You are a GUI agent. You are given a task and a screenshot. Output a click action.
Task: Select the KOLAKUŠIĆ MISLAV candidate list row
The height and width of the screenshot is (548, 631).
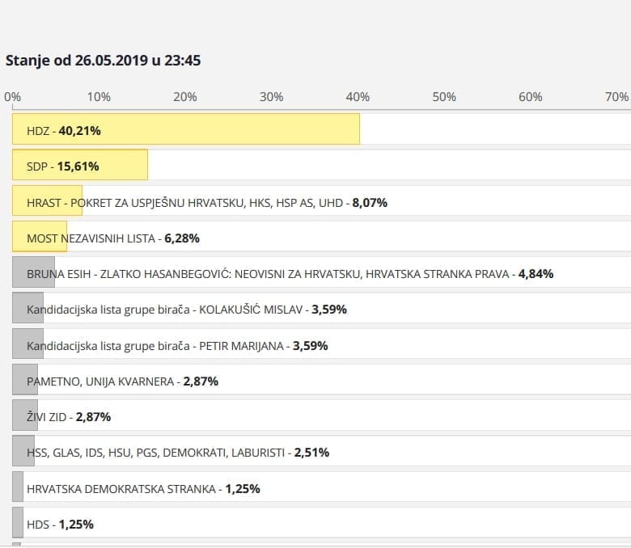[x=187, y=309]
